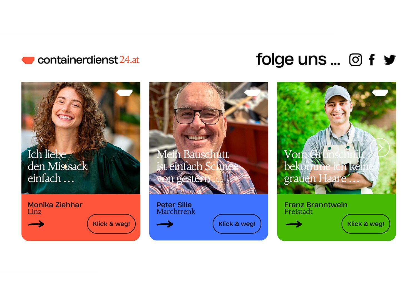Click 'Klick & weg!' on the orange card
Screen dimensions: 417x305
pyautogui.click(x=111, y=224)
